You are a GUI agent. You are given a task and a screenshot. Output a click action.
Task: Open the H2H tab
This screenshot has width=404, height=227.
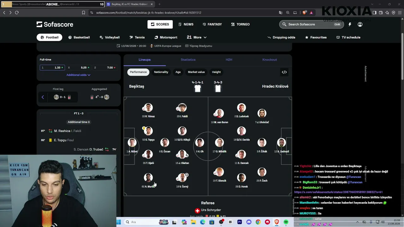(229, 60)
